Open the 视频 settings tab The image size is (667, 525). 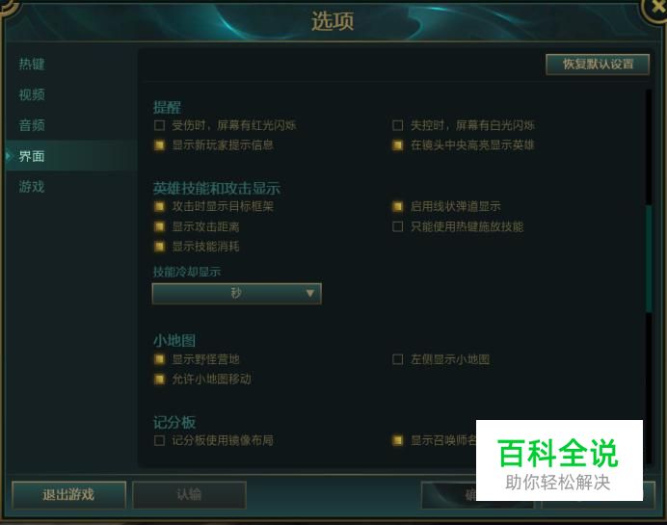pos(32,94)
